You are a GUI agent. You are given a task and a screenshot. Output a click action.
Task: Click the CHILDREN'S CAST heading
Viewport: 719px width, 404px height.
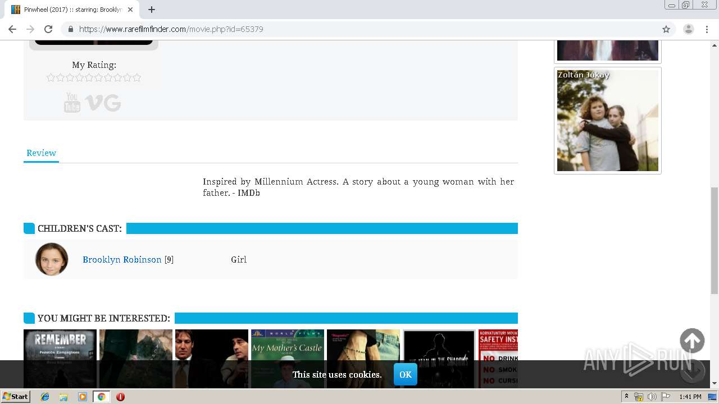coord(80,228)
